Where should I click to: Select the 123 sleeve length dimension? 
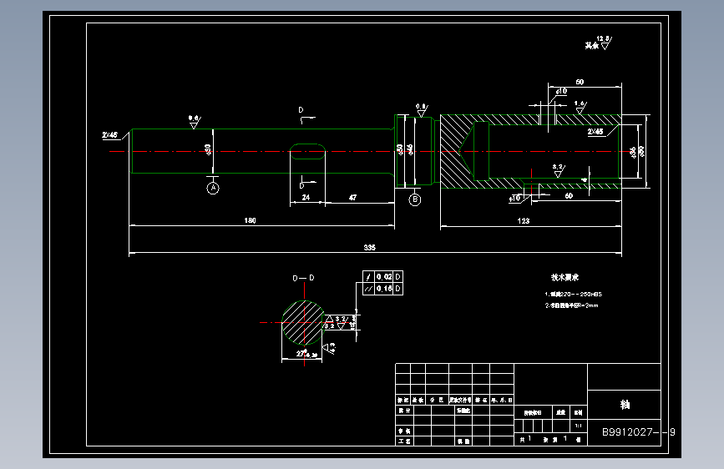click(x=523, y=221)
